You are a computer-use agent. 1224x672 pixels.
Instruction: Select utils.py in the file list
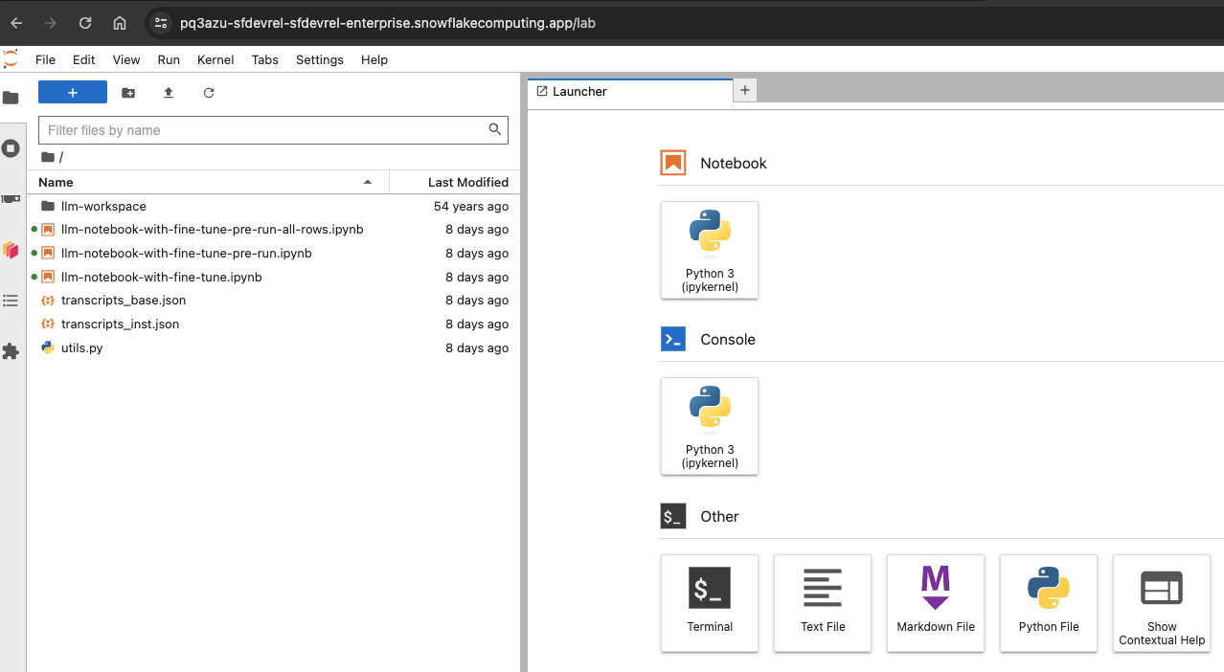coord(81,347)
